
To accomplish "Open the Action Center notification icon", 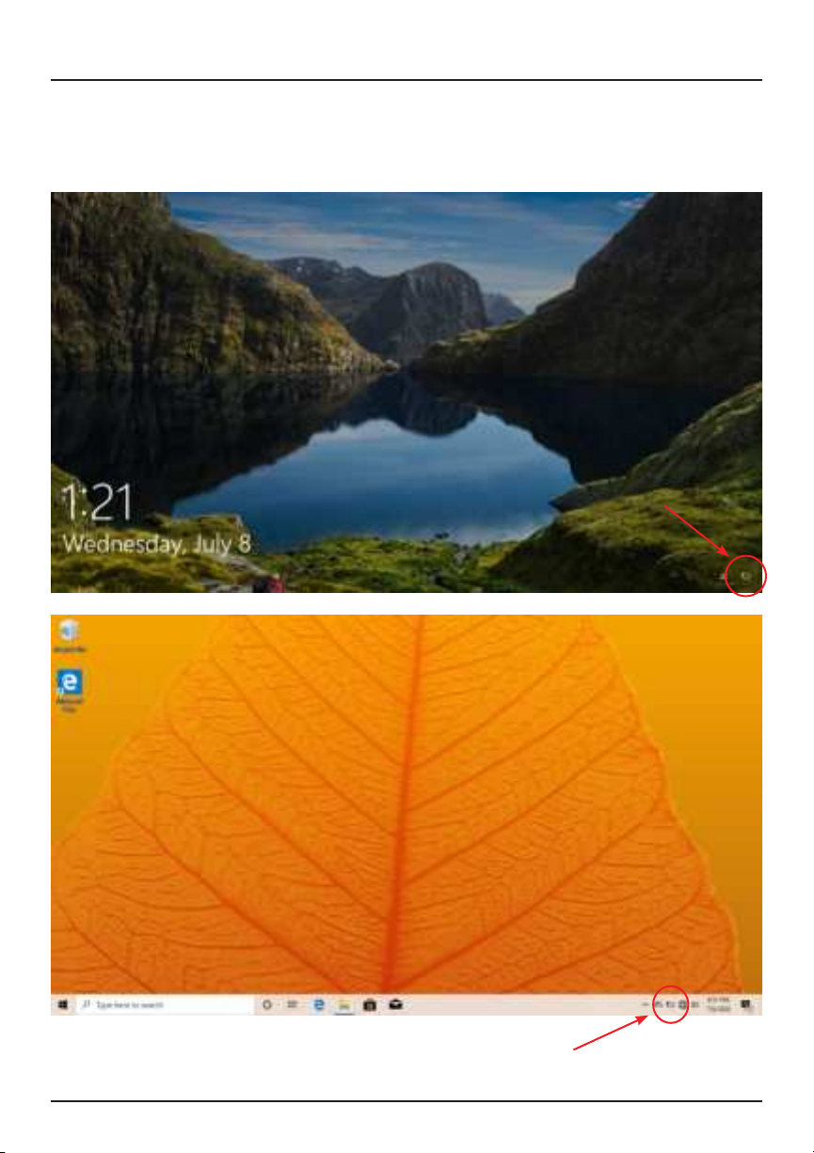I will point(745,1005).
